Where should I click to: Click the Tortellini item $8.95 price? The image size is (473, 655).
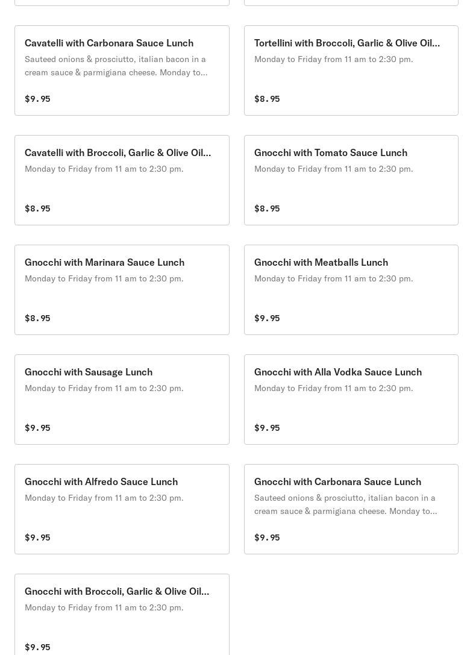(267, 99)
